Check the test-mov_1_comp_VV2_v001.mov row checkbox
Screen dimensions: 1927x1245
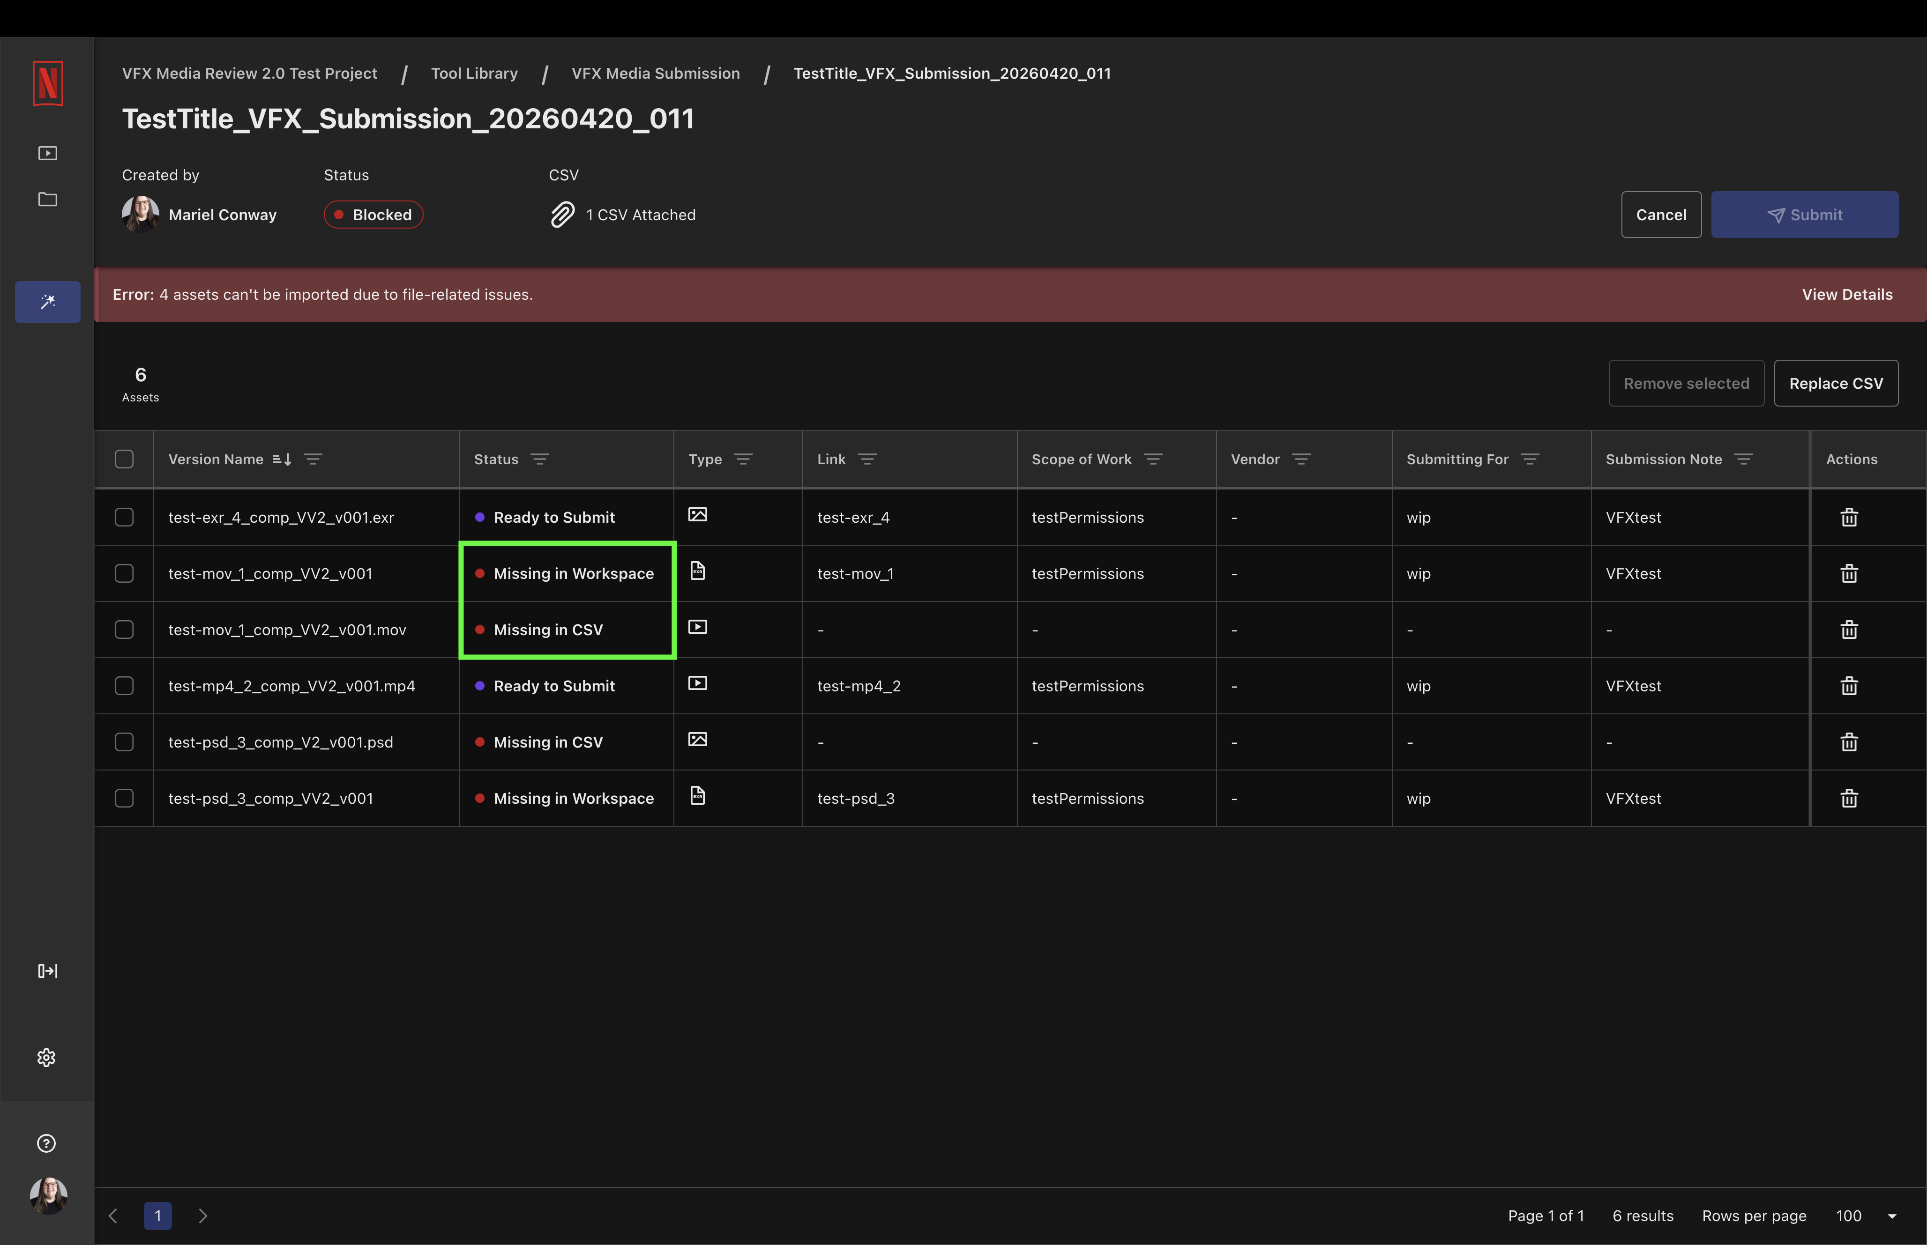pos(124,630)
